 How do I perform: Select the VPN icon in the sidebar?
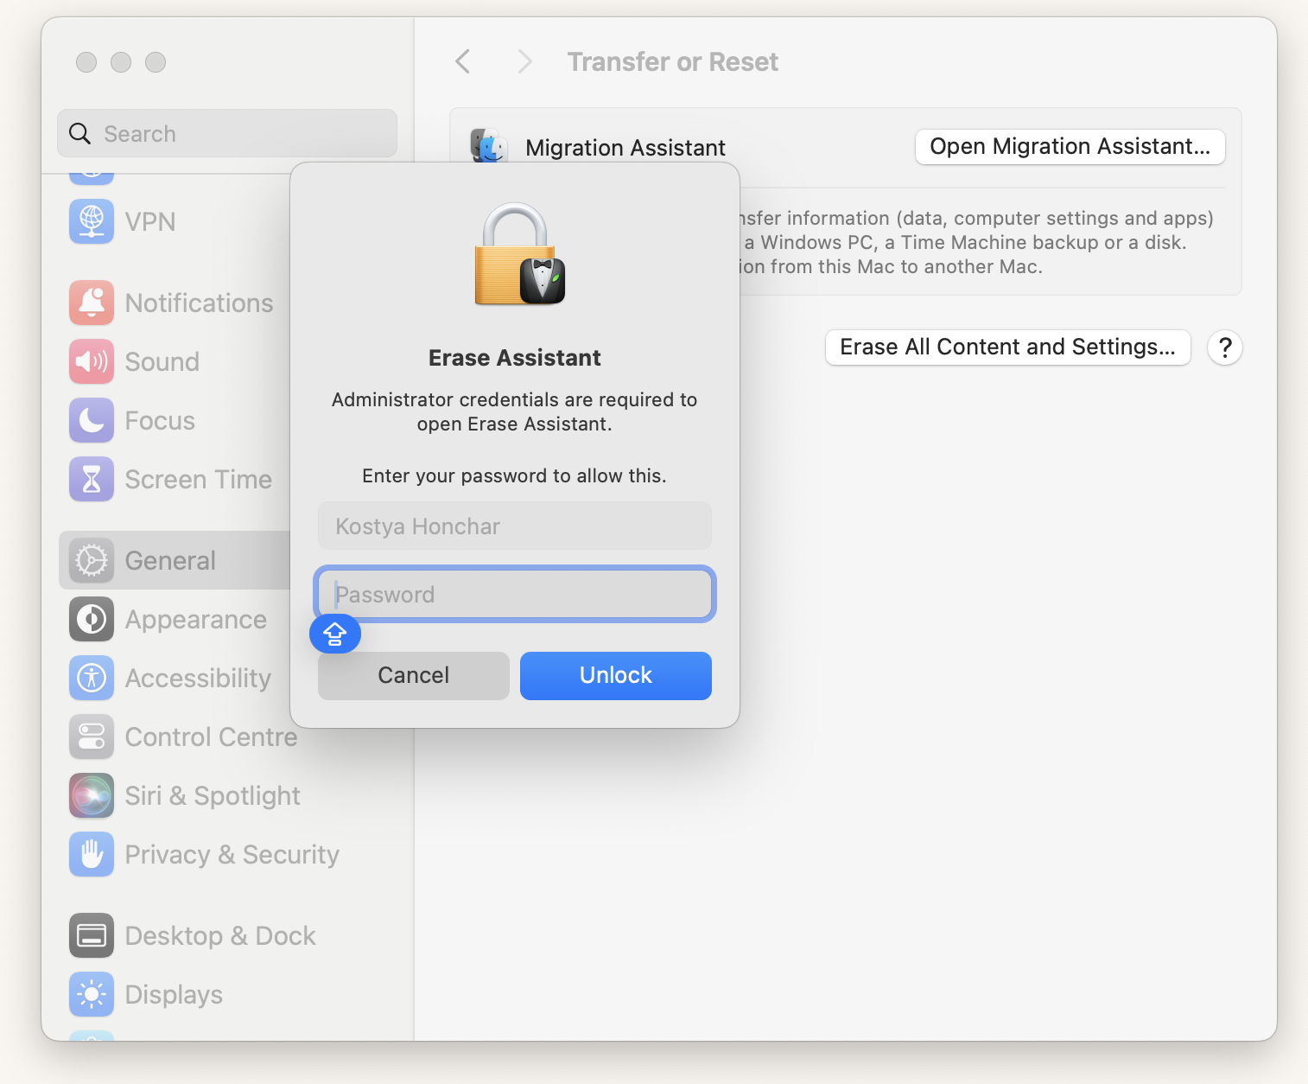(x=91, y=221)
